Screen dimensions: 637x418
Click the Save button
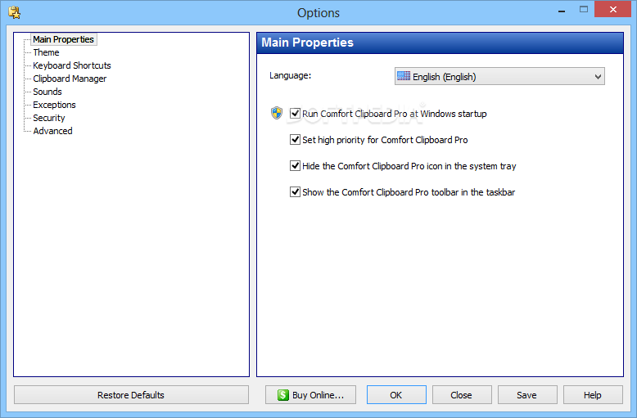[527, 395]
